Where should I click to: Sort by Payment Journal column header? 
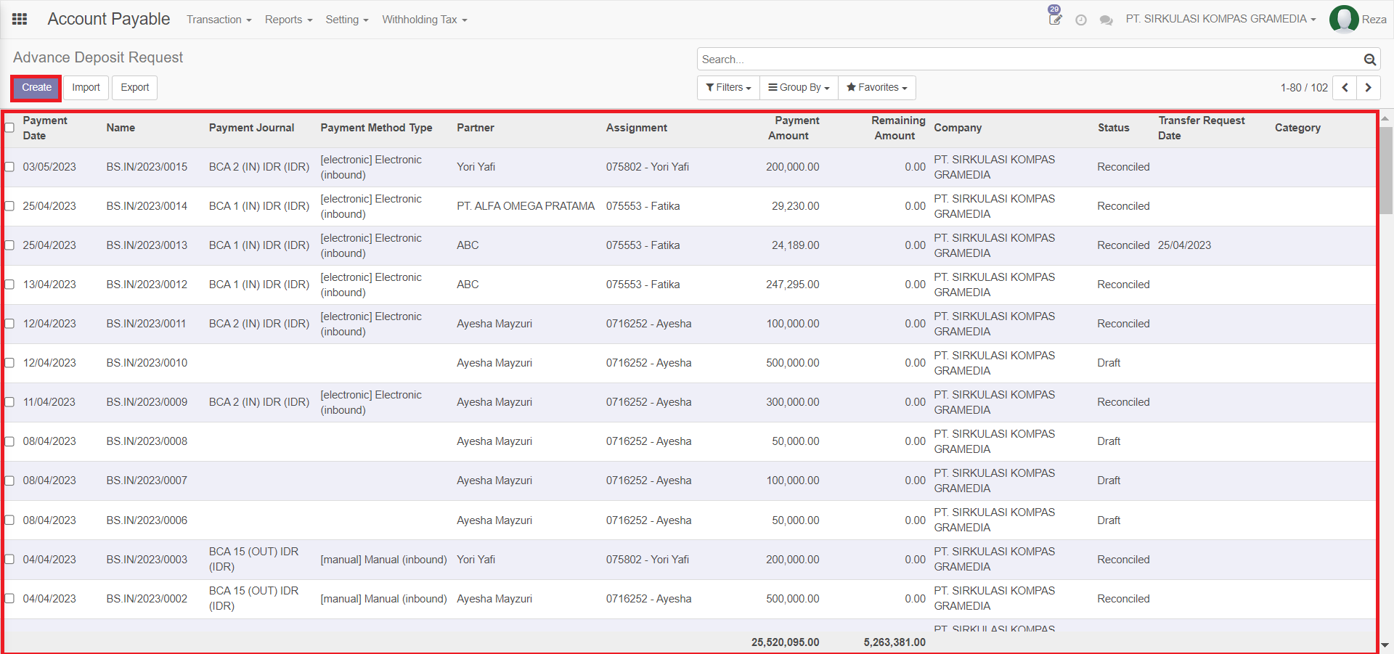coord(251,128)
